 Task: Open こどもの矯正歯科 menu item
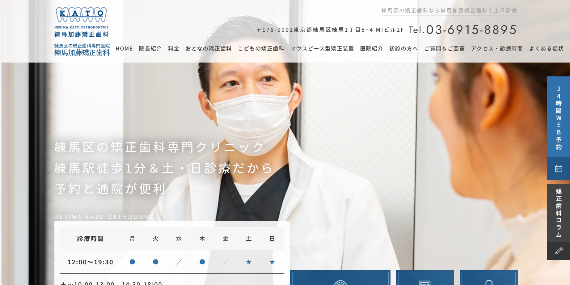pos(261,49)
